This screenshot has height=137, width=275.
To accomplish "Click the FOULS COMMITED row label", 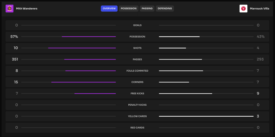I will click(137, 71).
